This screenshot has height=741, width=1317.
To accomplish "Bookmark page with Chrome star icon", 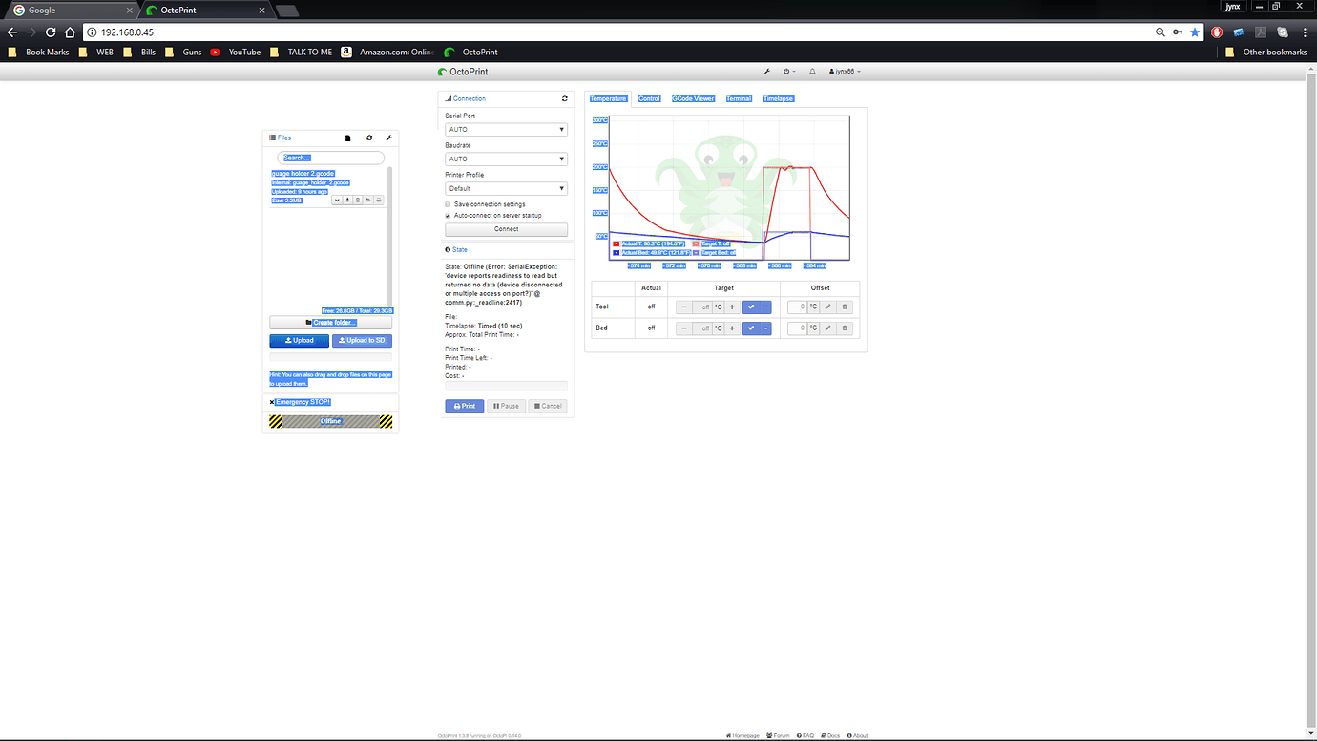I will pos(1195,32).
